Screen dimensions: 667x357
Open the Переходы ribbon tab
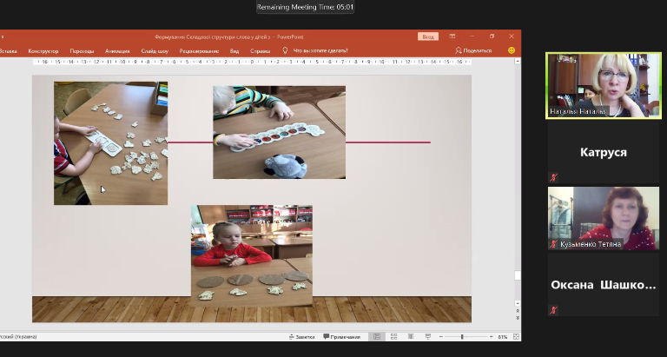[82, 50]
